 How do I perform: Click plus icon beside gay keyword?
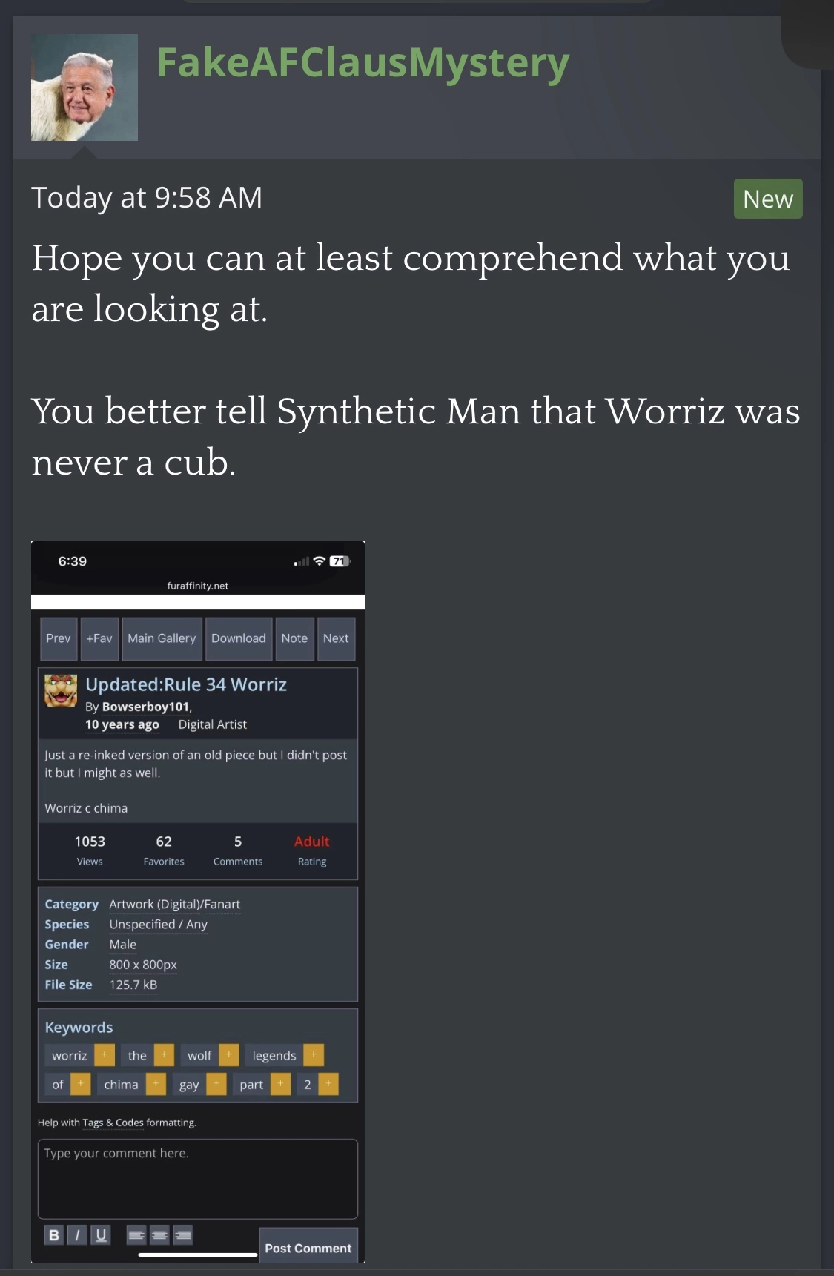pos(216,1084)
